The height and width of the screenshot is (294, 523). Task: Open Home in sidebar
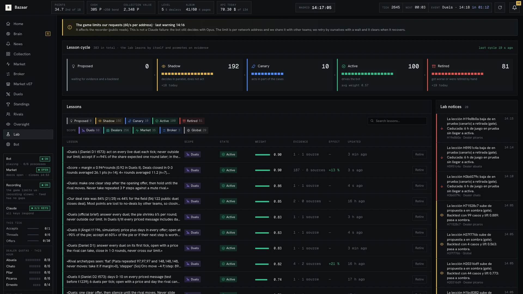pyautogui.click(x=28, y=24)
